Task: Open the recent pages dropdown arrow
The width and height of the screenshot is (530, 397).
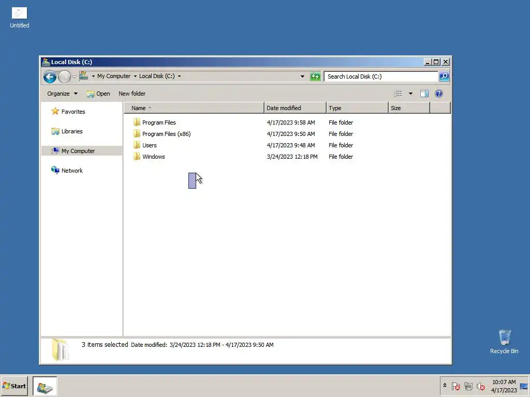Action: (x=75, y=77)
